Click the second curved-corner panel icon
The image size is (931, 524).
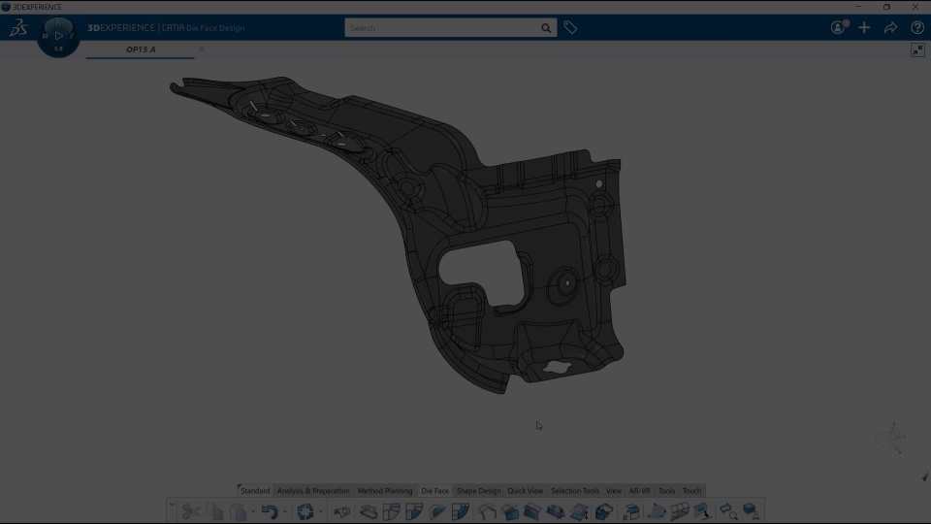tap(414, 511)
